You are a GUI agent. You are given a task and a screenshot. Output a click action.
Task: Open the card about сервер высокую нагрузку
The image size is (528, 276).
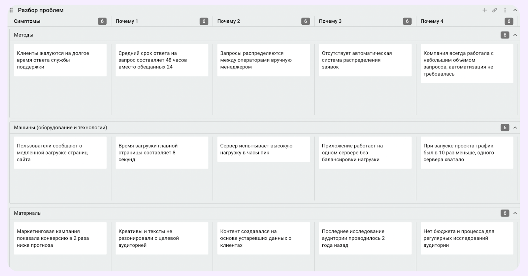(263, 149)
